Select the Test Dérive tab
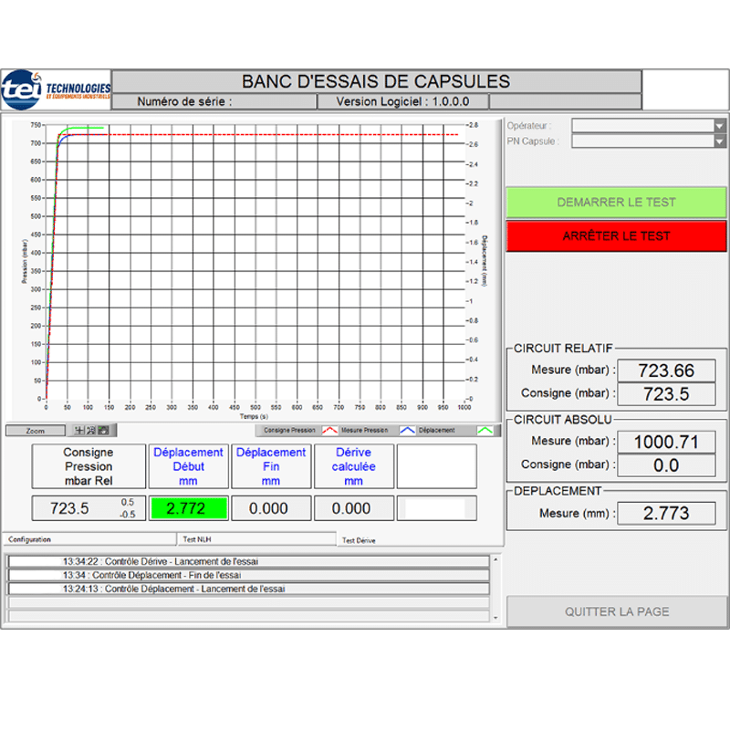 pyautogui.click(x=359, y=540)
